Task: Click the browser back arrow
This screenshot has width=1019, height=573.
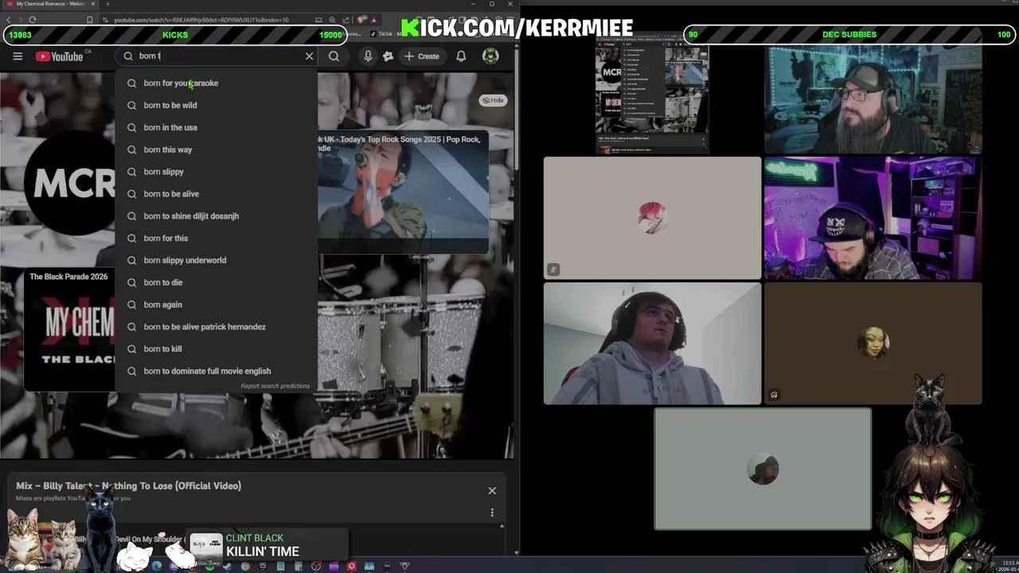Action: [x=10, y=20]
